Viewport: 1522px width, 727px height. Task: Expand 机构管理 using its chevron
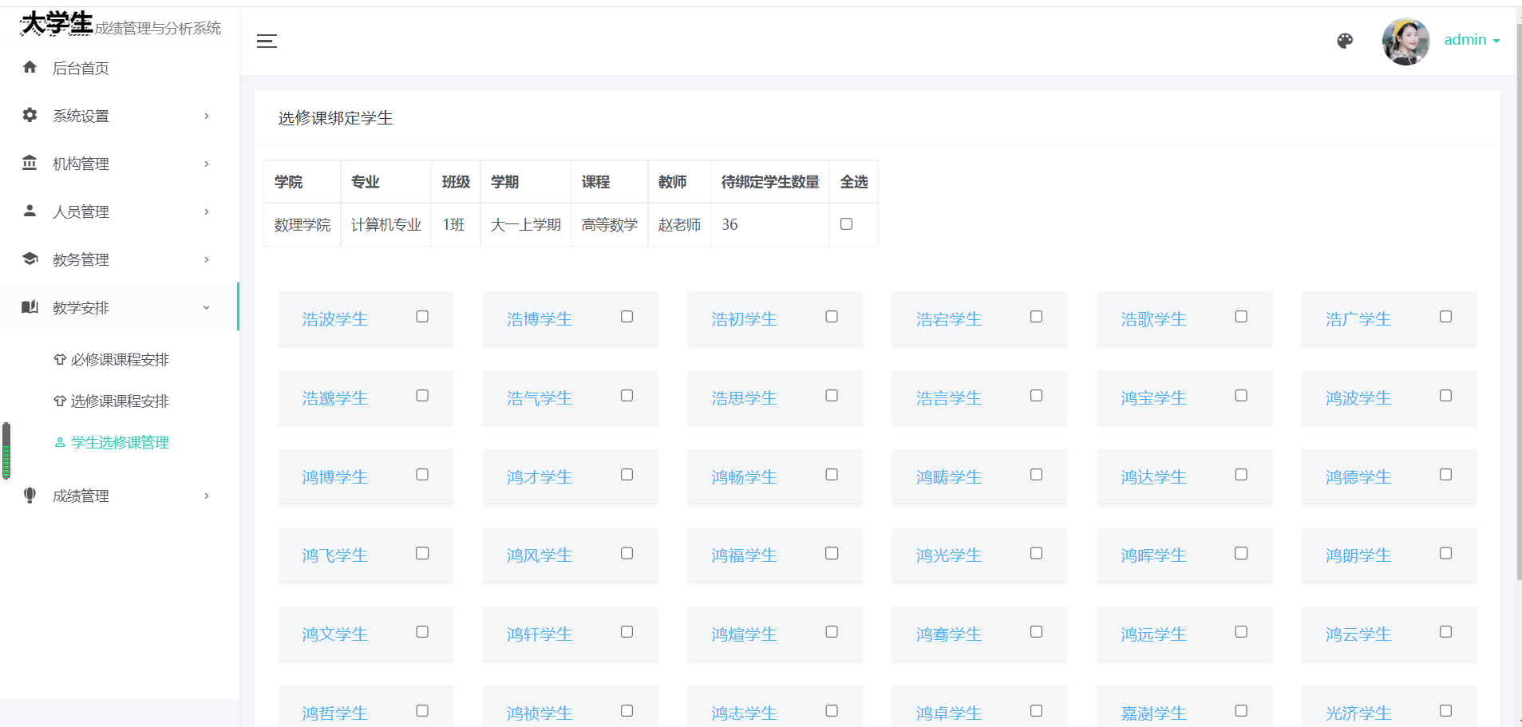(x=207, y=164)
